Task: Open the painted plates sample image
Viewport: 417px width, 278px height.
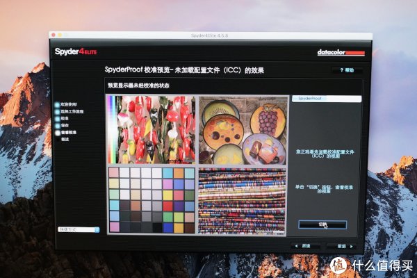Action: pyautogui.click(x=242, y=130)
